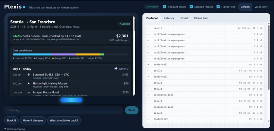Open the Latency tab
This screenshot has width=274, height=131.
(x=169, y=18)
